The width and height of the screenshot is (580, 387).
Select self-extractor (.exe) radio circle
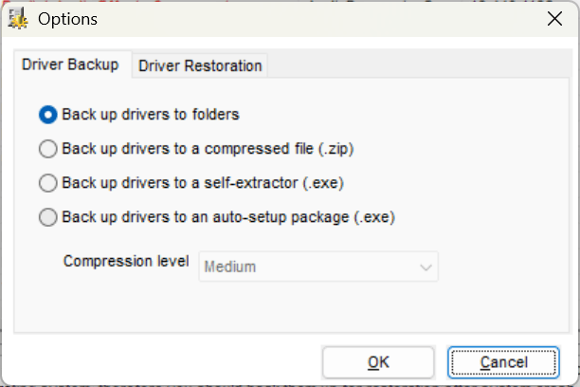48,183
